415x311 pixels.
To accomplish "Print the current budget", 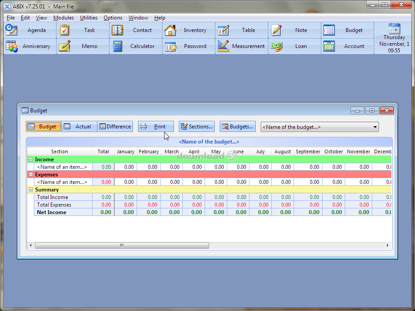I will point(156,127).
